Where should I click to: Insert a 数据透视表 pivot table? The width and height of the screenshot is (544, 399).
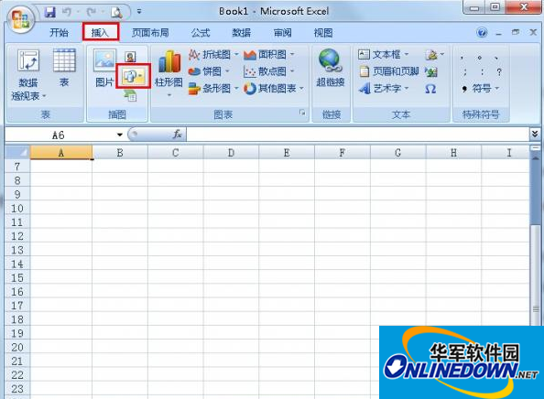point(27,74)
